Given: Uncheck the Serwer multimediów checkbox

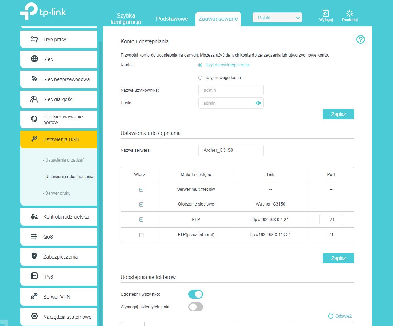Looking at the screenshot, I should click(x=141, y=190).
